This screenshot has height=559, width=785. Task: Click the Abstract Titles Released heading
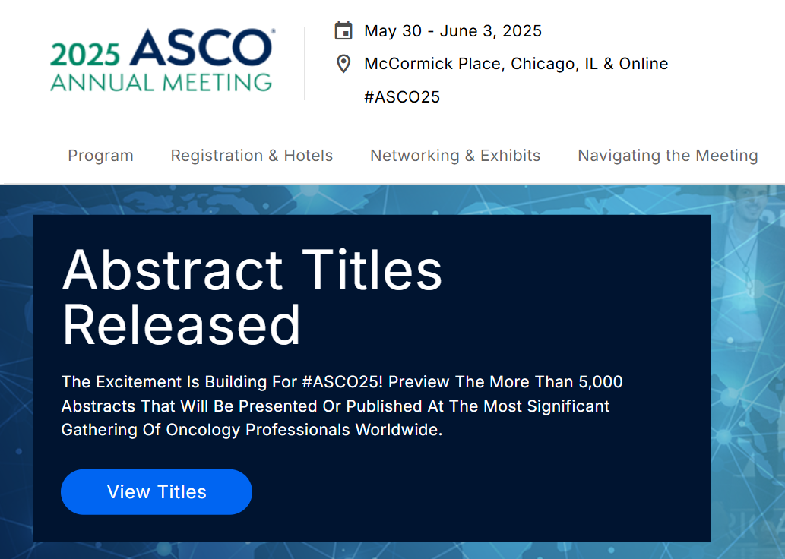[x=252, y=297]
